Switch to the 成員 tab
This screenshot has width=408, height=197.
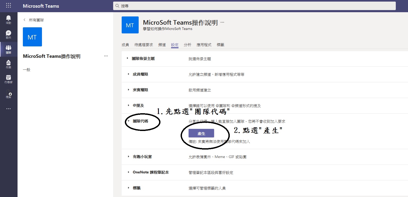[125, 45]
